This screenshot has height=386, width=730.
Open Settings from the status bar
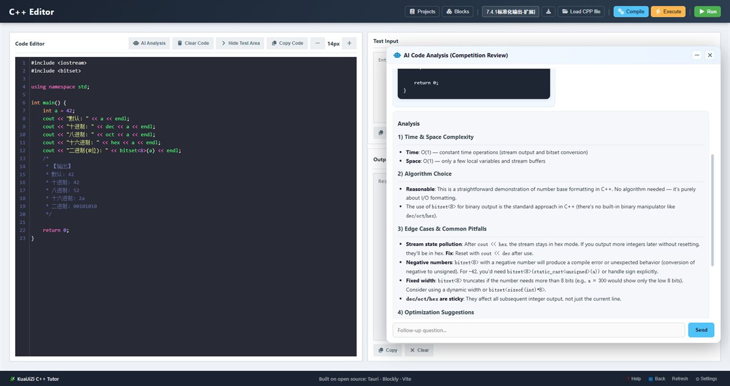pos(706,379)
